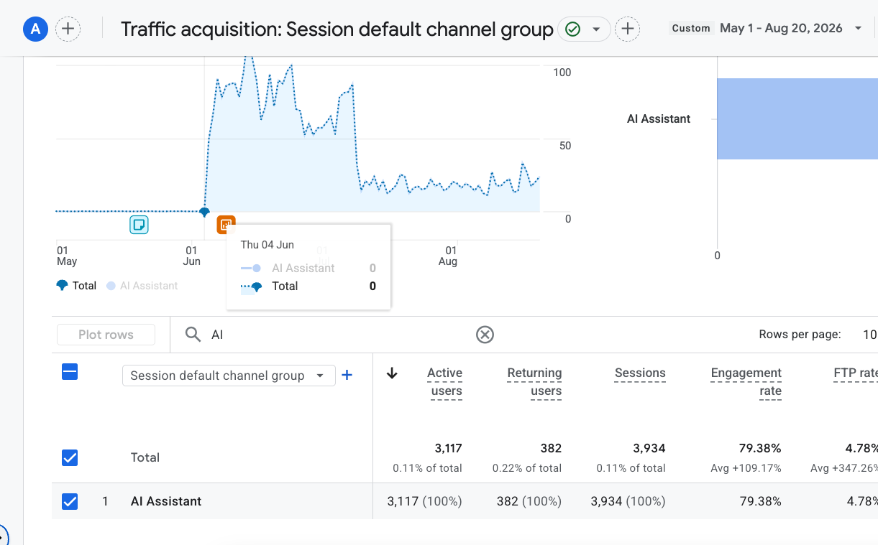The image size is (878, 545).
Task: Click the '0.11% of total' text under Active users
Action: 427,468
